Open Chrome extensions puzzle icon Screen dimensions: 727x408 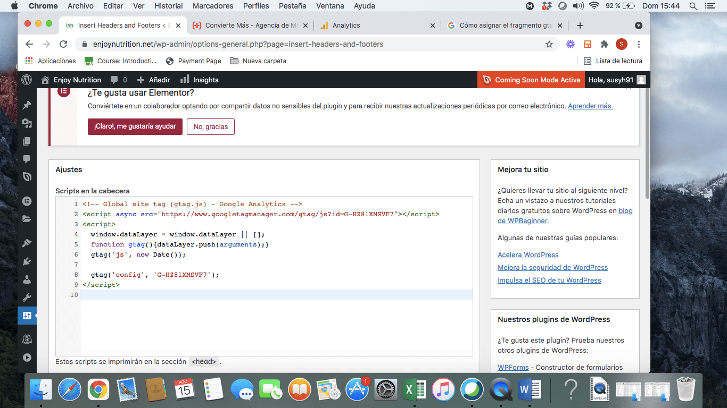pos(605,44)
